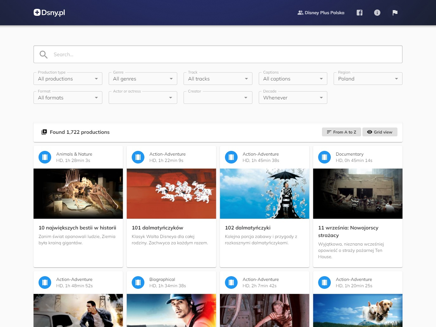Click film icon on 10 największych bestii card

coord(45,157)
